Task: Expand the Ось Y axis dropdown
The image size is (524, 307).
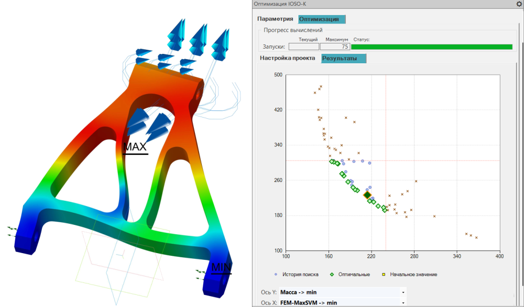Action: (403, 292)
